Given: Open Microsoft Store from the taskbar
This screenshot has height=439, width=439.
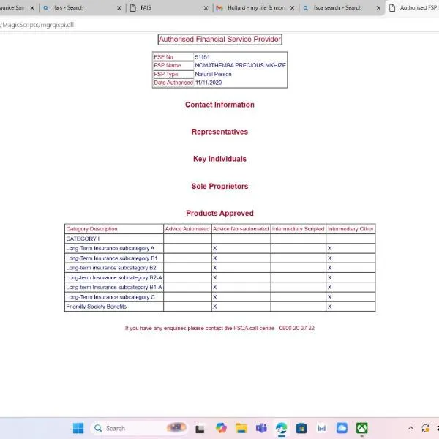Looking at the screenshot, I should click(x=301, y=428).
